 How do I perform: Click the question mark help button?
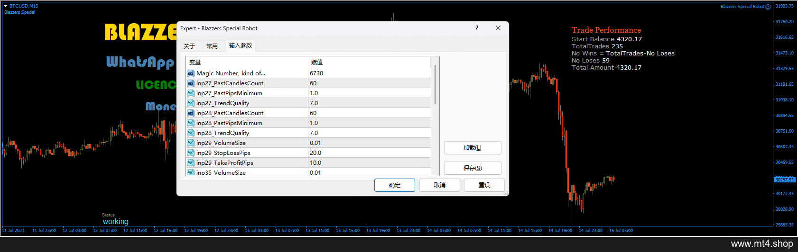tap(477, 28)
